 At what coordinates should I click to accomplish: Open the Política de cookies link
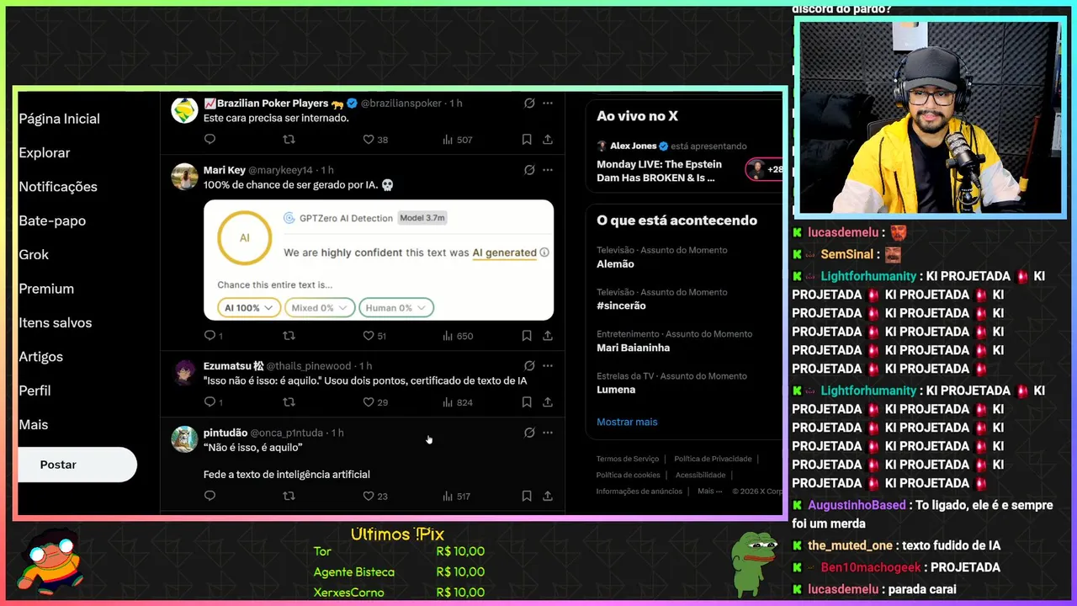click(628, 475)
